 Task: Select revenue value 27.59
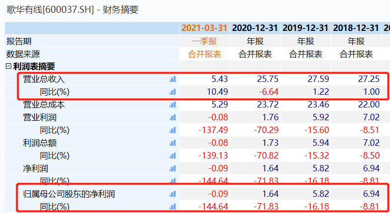pos(318,79)
